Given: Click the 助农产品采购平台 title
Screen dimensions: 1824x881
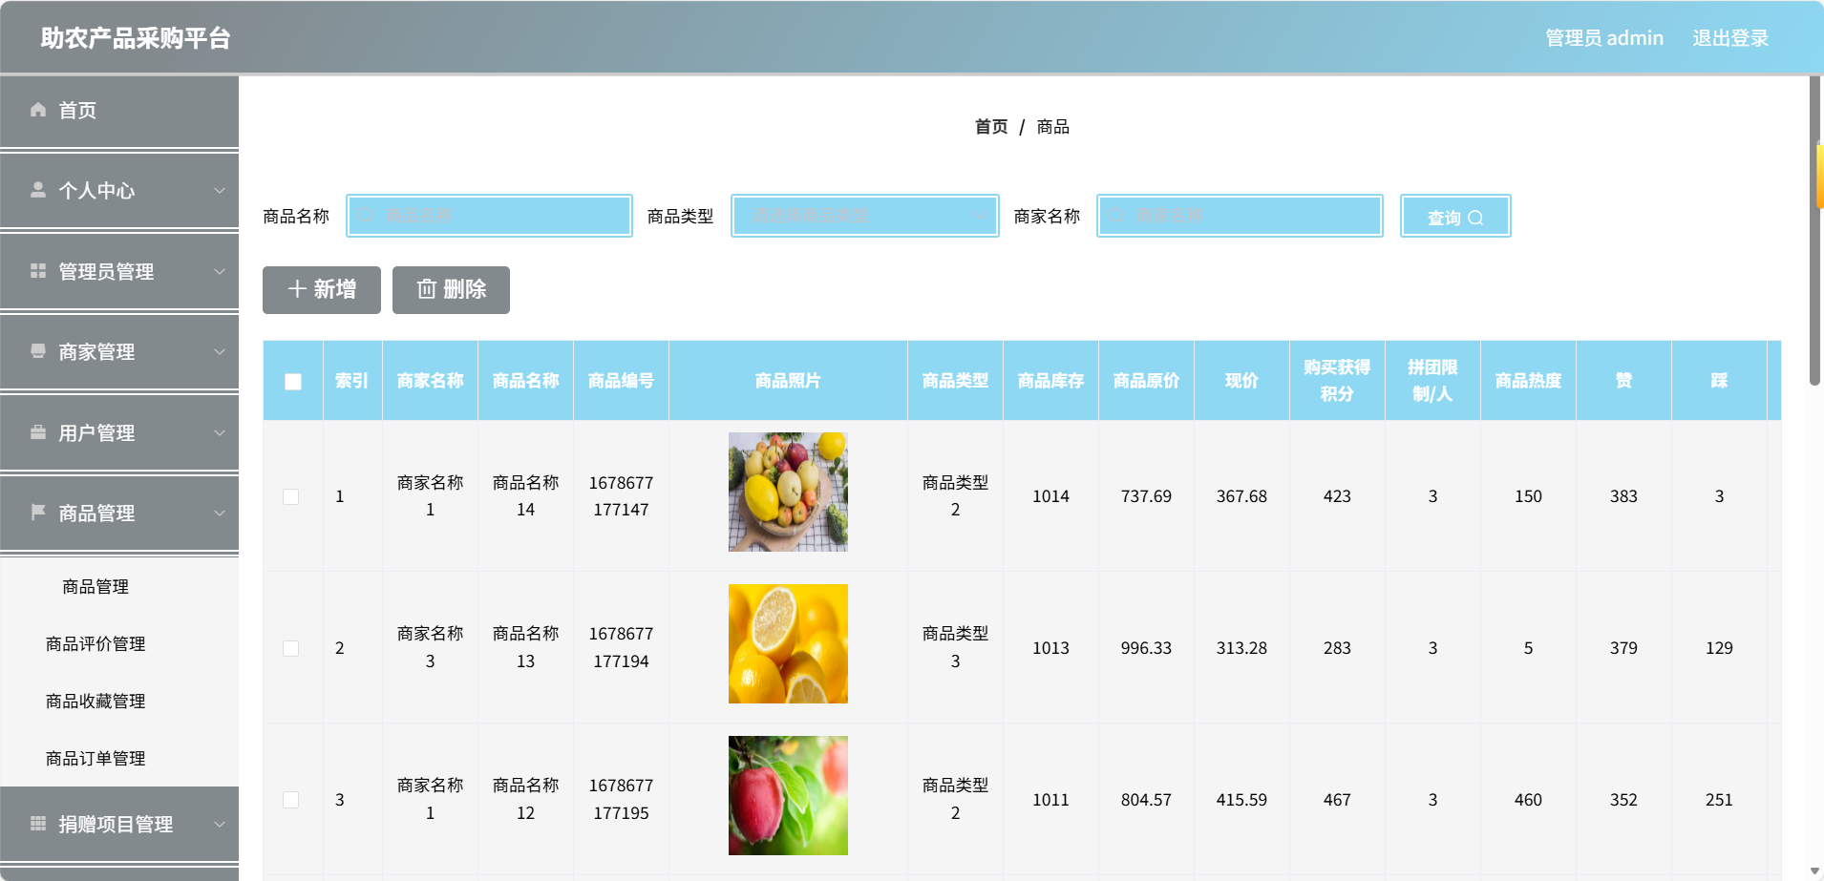Looking at the screenshot, I should click(x=136, y=38).
